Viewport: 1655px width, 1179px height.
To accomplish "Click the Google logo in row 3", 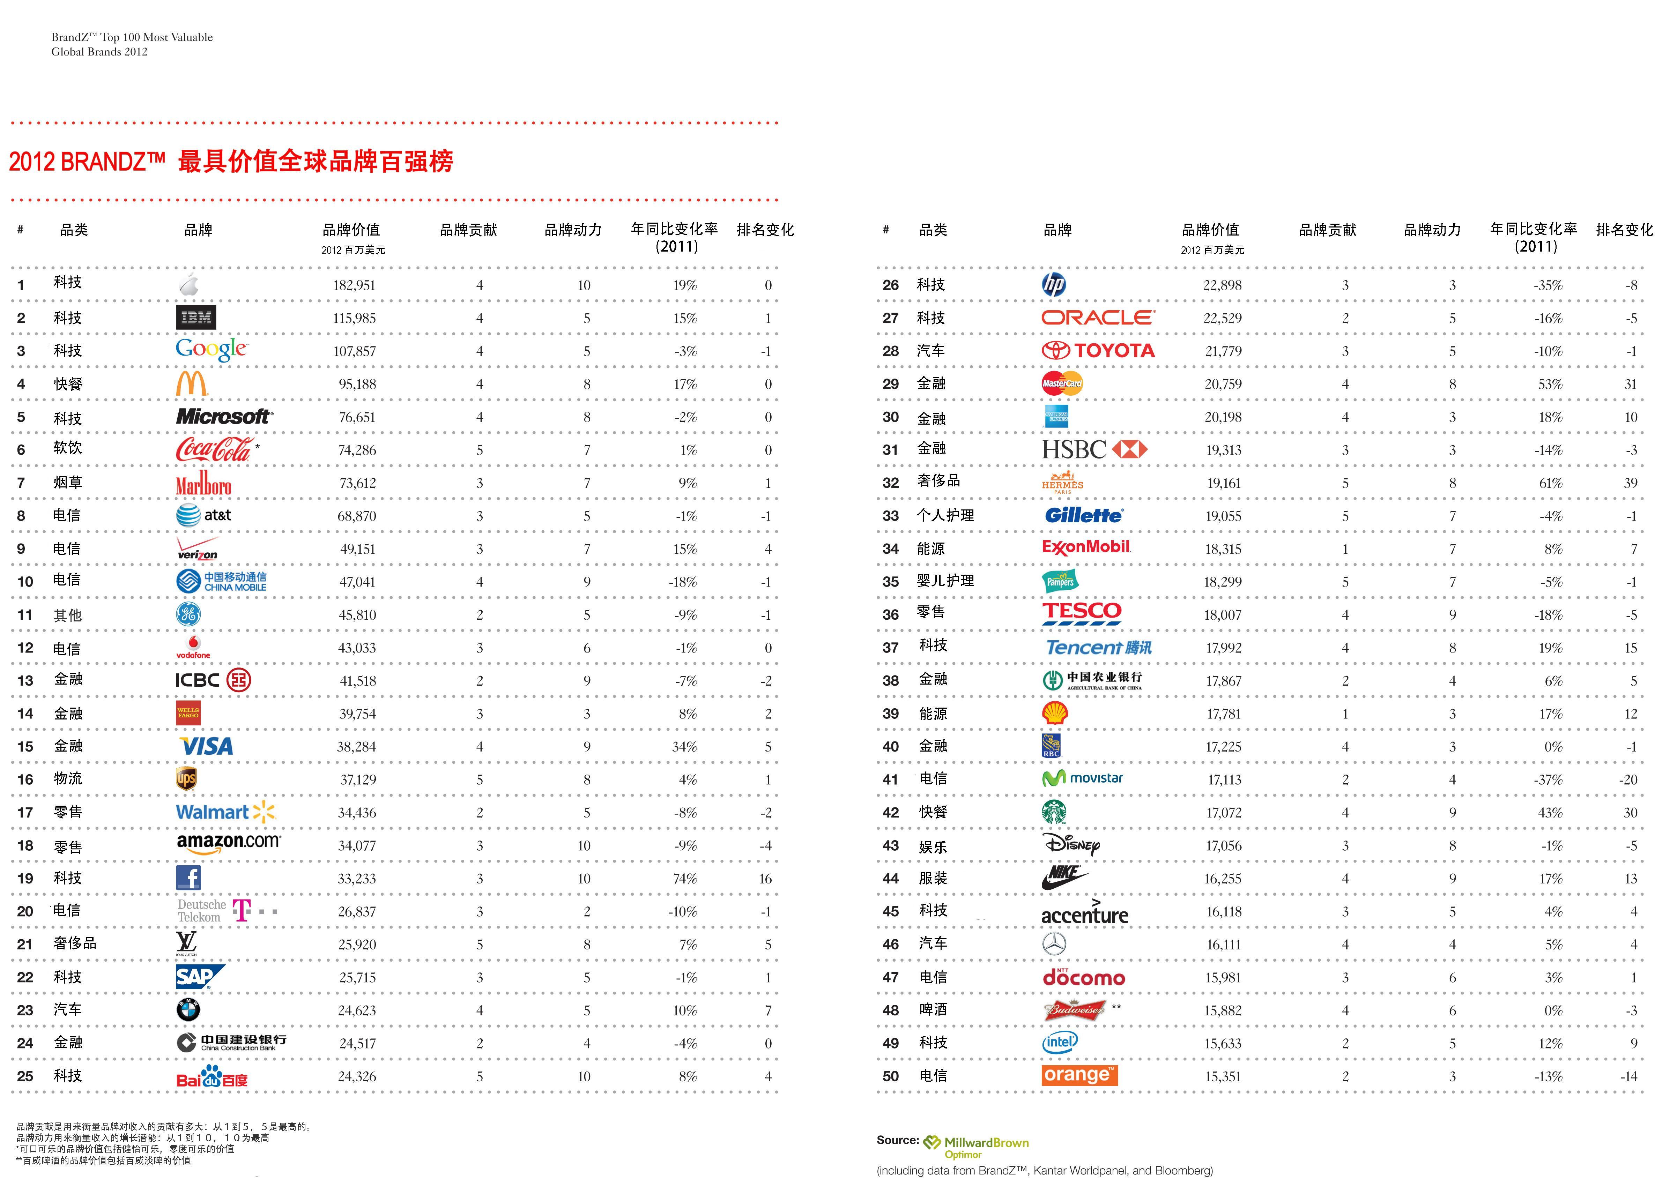I will pos(211,349).
